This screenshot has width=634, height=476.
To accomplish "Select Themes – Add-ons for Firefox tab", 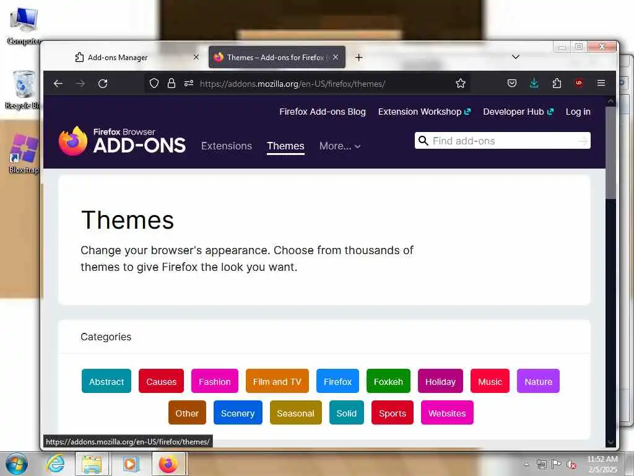I will 277,58.
